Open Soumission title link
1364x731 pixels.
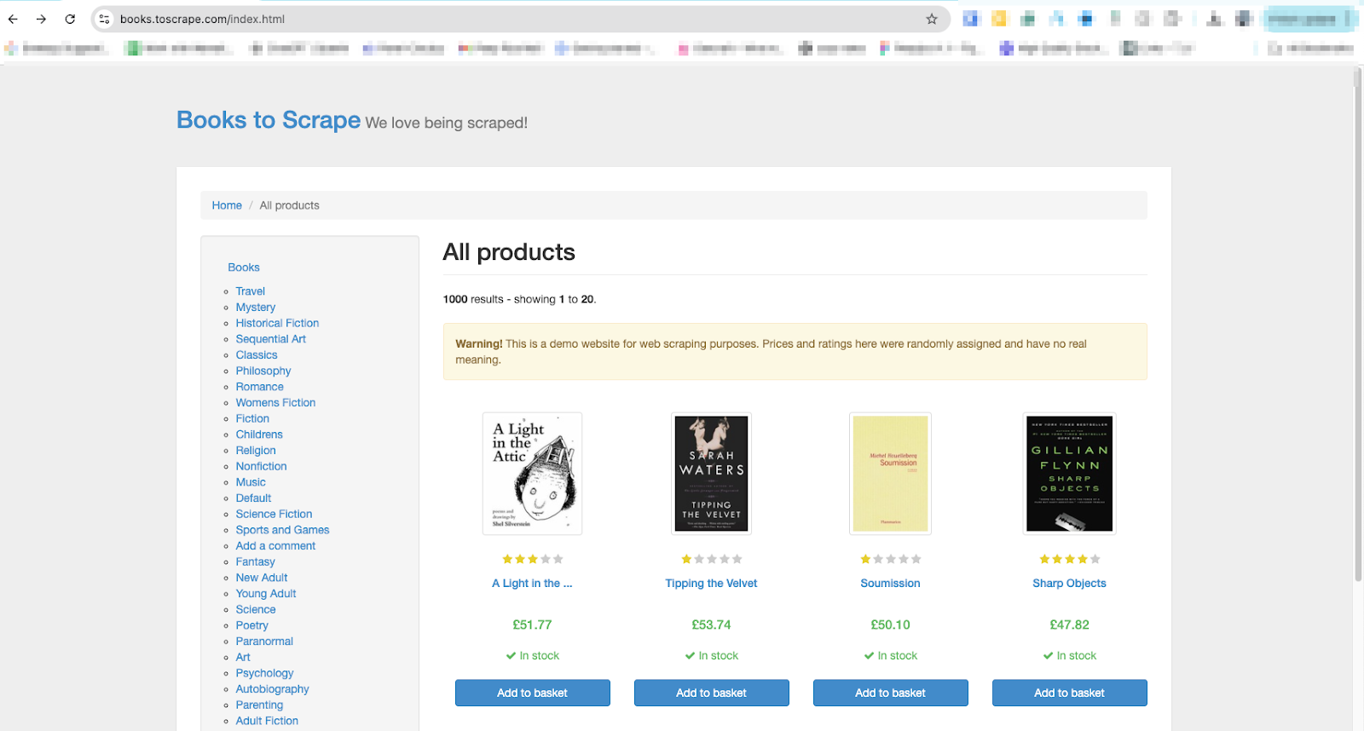tap(890, 584)
